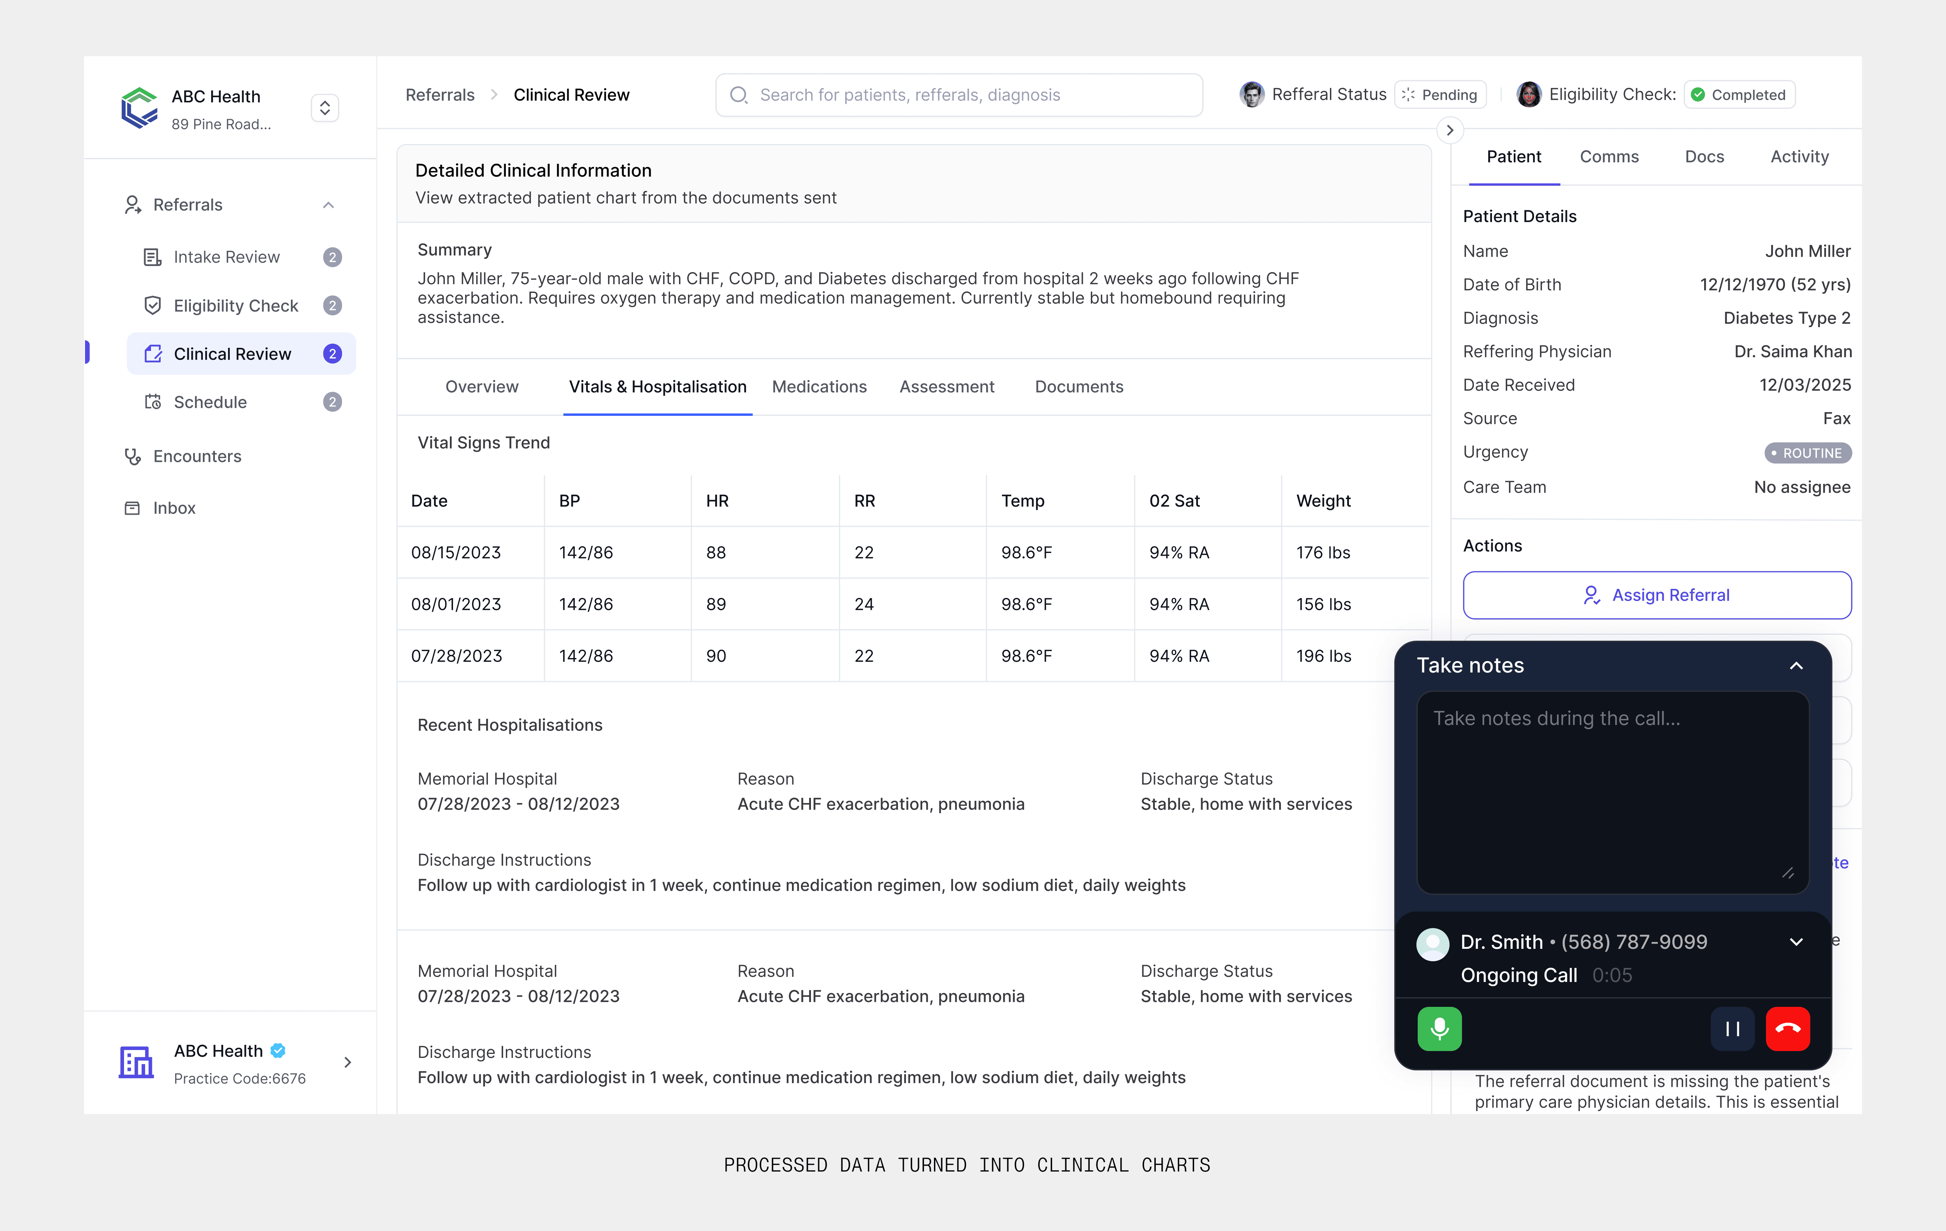This screenshot has width=1946, height=1231.
Task: Expand the Dr. Smith call details chevron
Action: click(1796, 942)
